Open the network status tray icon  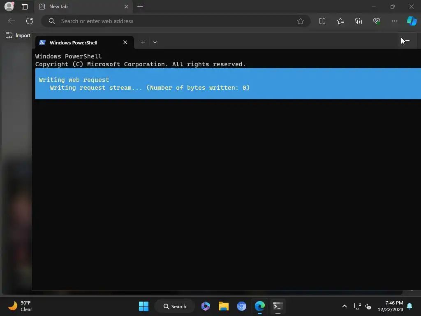coord(357,306)
